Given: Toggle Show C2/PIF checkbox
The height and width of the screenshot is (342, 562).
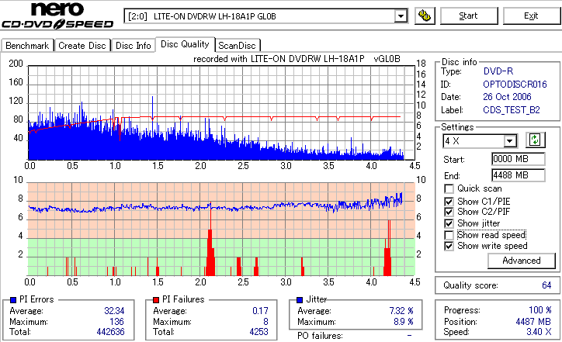Looking at the screenshot, I should pos(449,212).
